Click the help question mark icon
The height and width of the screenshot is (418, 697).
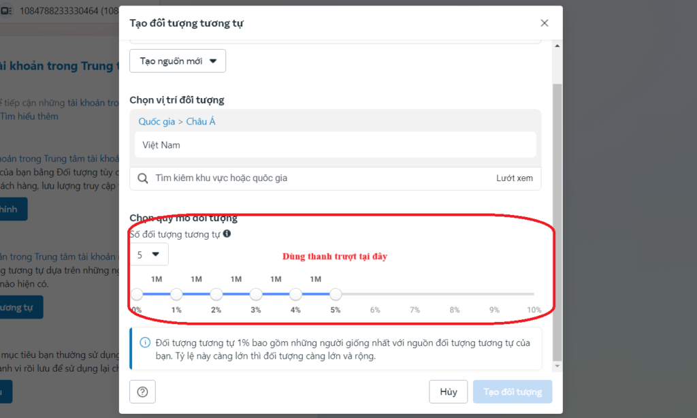pos(142,391)
